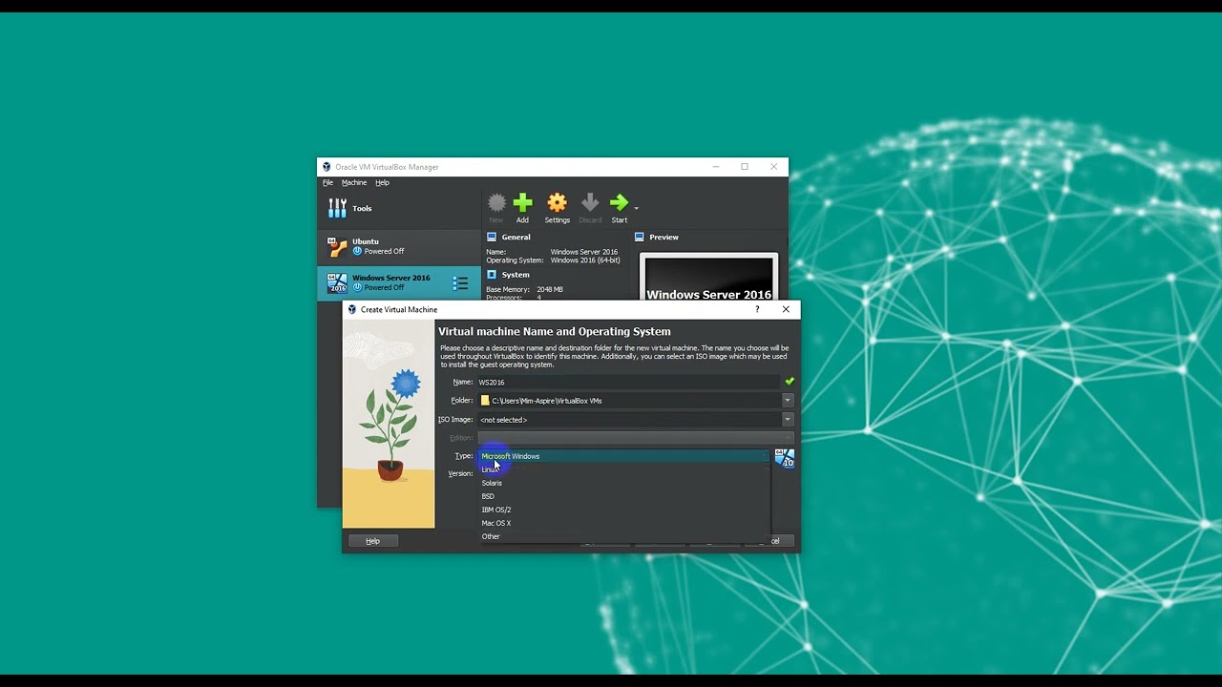Open the Windows Server 2016 VM hamburger menu
1222x687 pixels.
click(460, 283)
